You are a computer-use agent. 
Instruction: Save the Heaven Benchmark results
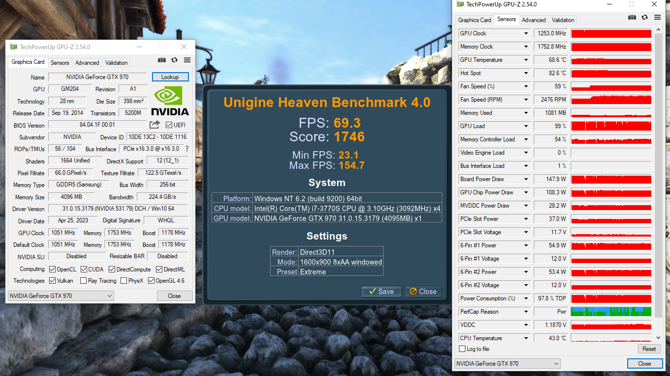click(x=381, y=292)
